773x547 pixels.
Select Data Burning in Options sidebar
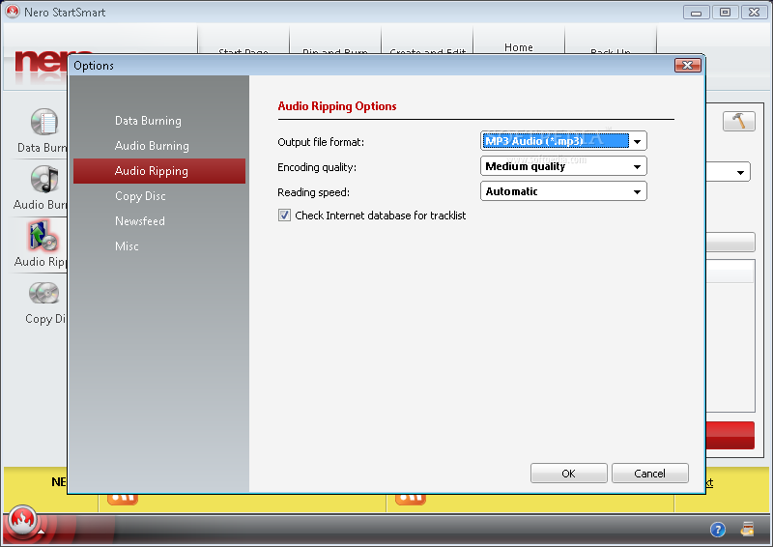point(148,121)
